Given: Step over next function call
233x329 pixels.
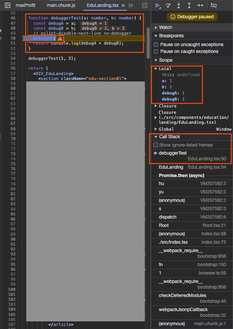Looking at the screenshot, I should point(168,5).
